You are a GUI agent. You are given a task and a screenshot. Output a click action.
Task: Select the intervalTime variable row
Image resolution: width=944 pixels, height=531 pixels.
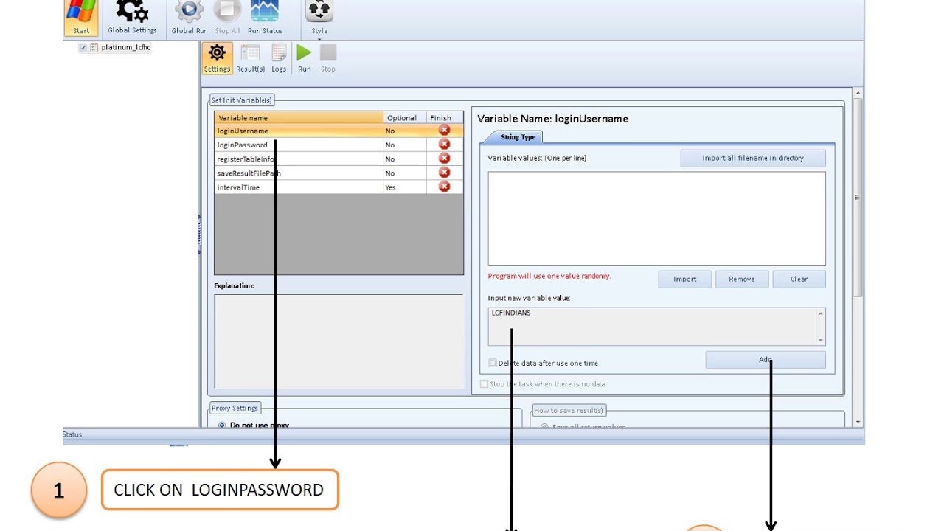coord(339,187)
